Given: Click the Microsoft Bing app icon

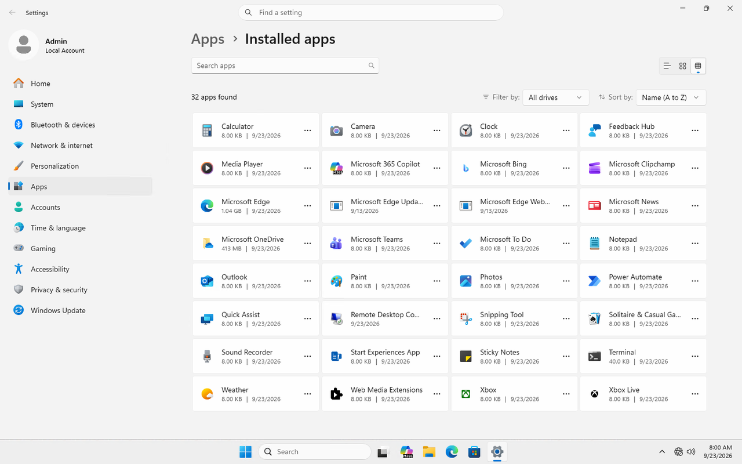Looking at the screenshot, I should coord(465,168).
